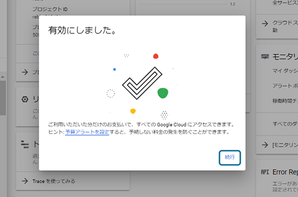Click the green blob in the illustration
Image resolution: width=298 pixels, height=197 pixels.
pyautogui.click(x=163, y=93)
